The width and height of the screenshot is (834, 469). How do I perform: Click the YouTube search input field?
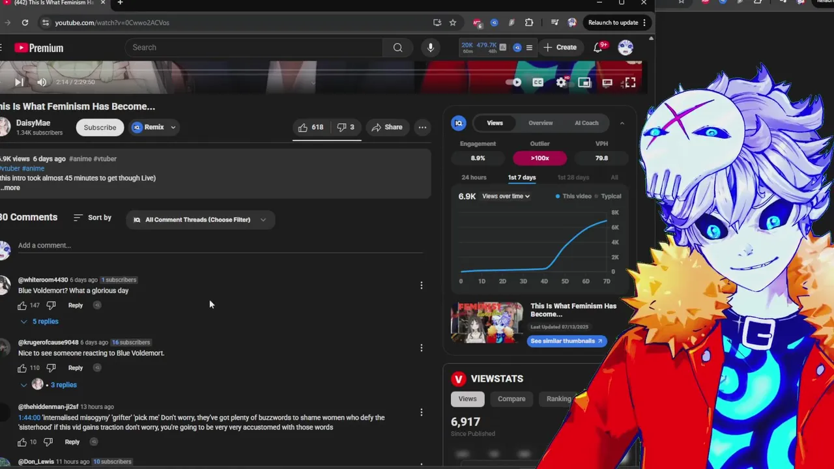click(x=254, y=48)
